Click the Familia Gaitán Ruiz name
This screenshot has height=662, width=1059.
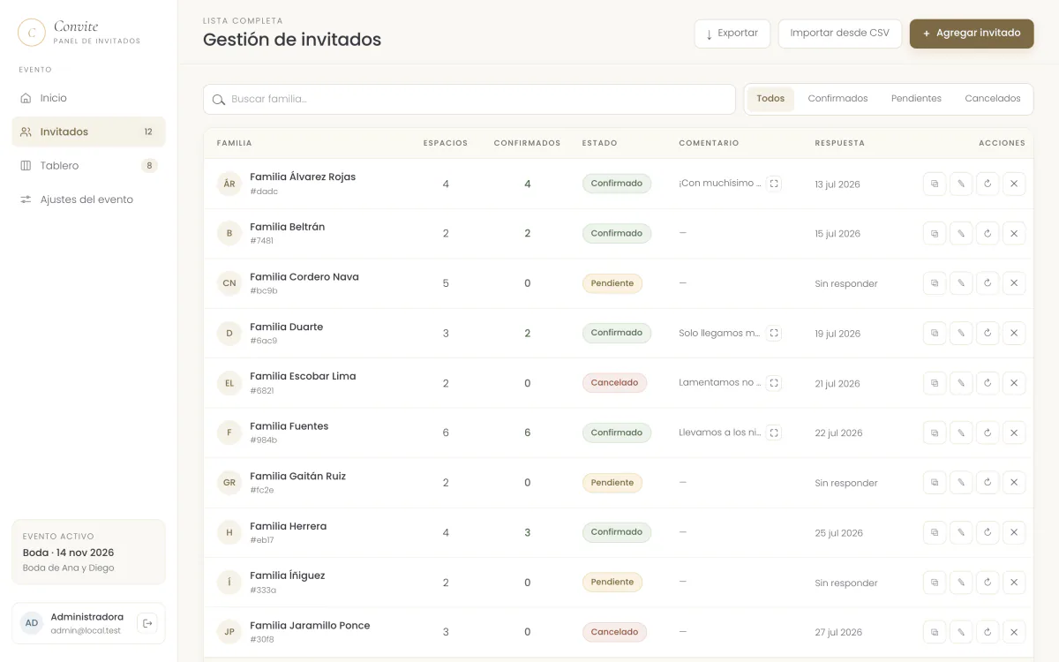pyautogui.click(x=297, y=476)
